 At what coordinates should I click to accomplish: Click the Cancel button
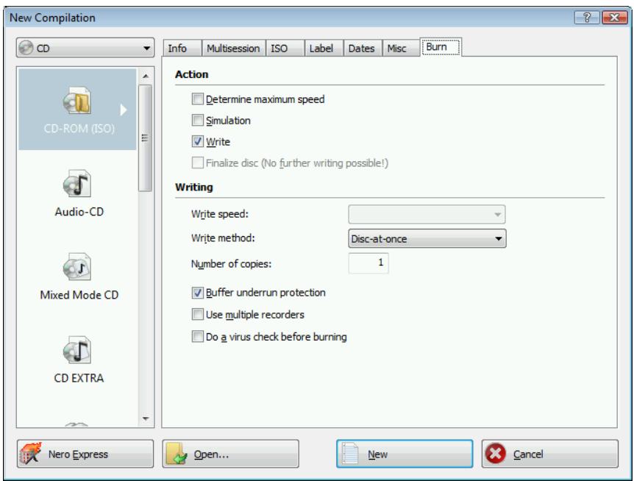tap(550, 454)
